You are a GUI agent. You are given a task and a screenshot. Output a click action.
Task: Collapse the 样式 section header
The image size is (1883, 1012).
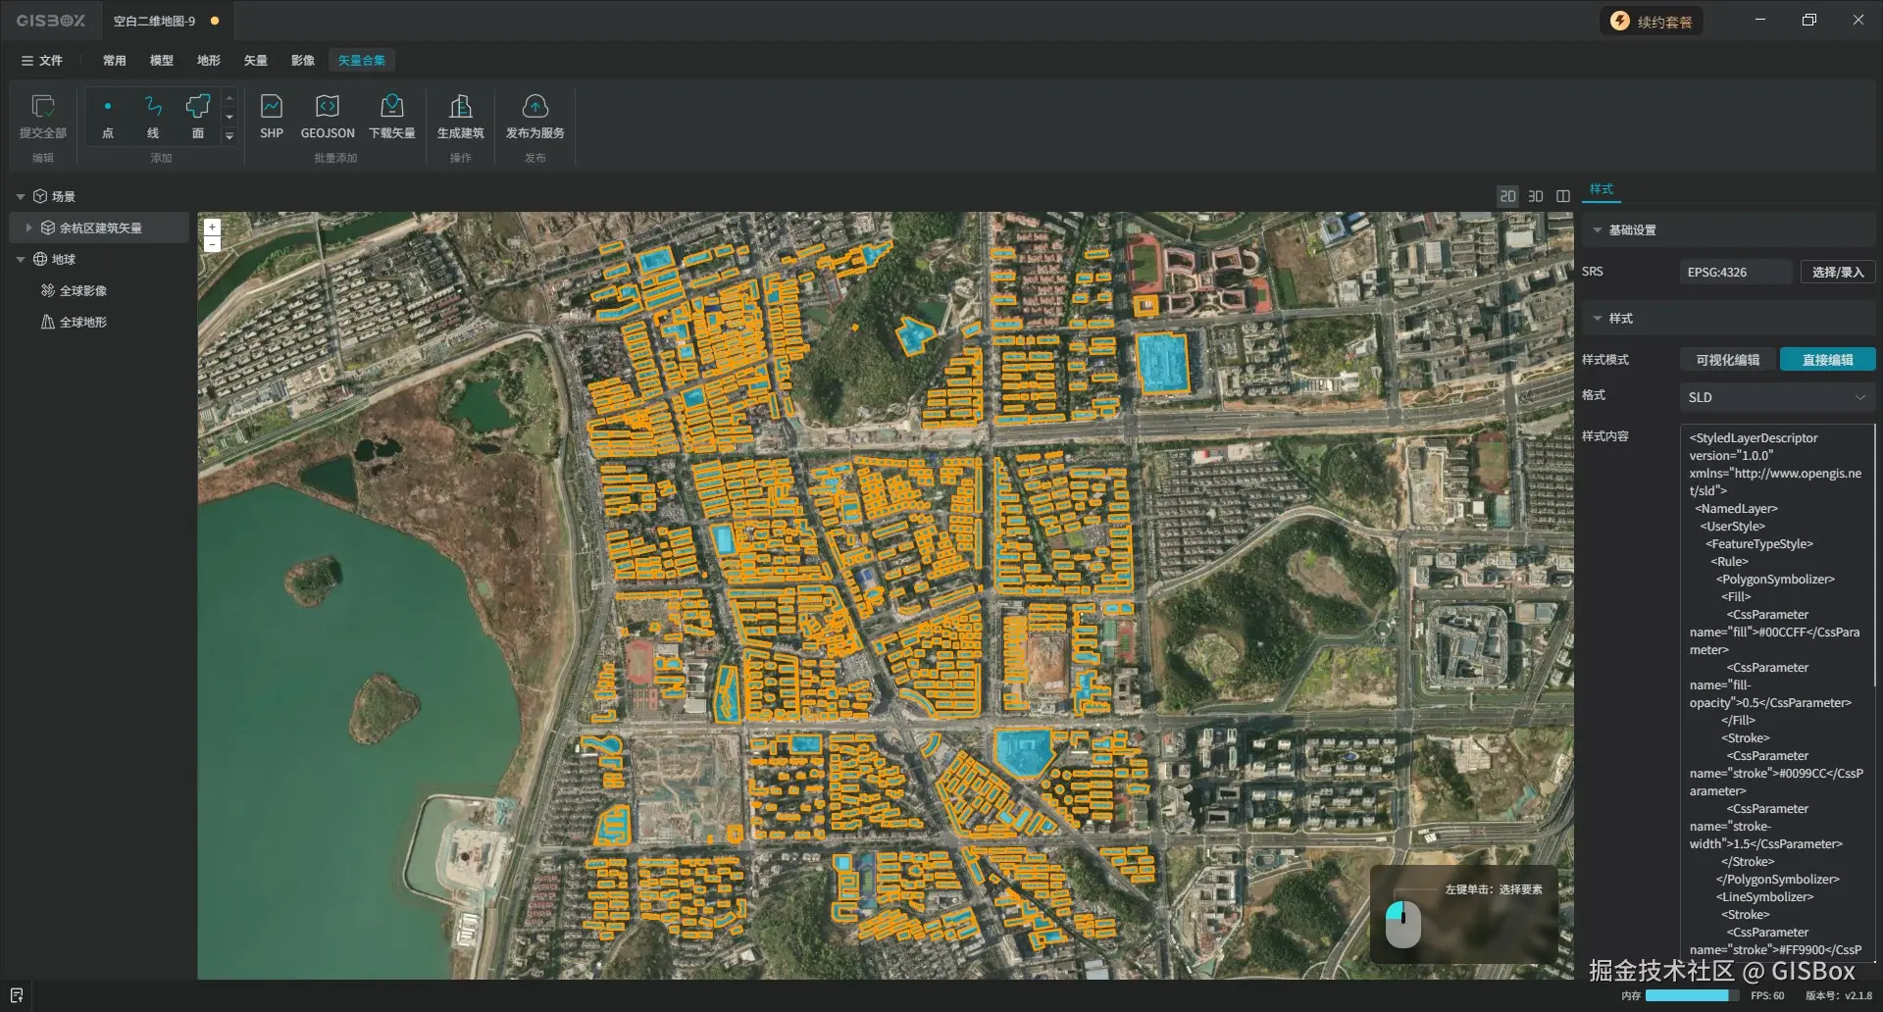(1598, 318)
